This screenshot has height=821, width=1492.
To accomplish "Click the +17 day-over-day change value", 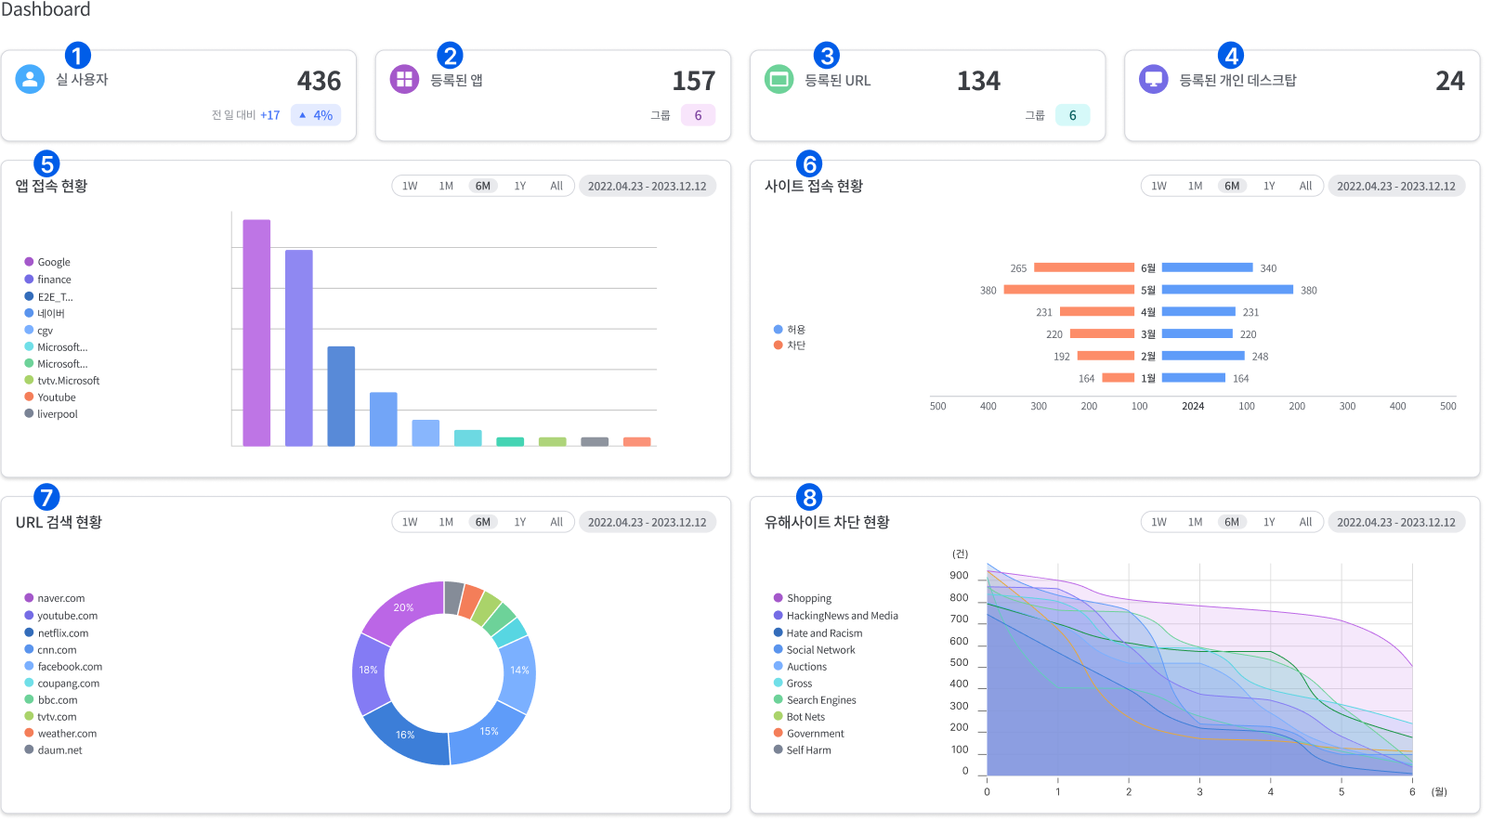I will pyautogui.click(x=269, y=115).
